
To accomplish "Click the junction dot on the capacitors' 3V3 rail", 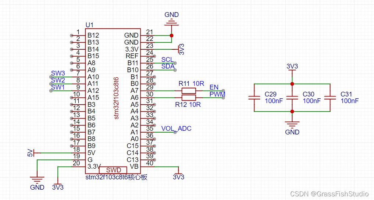I will coord(292,84).
